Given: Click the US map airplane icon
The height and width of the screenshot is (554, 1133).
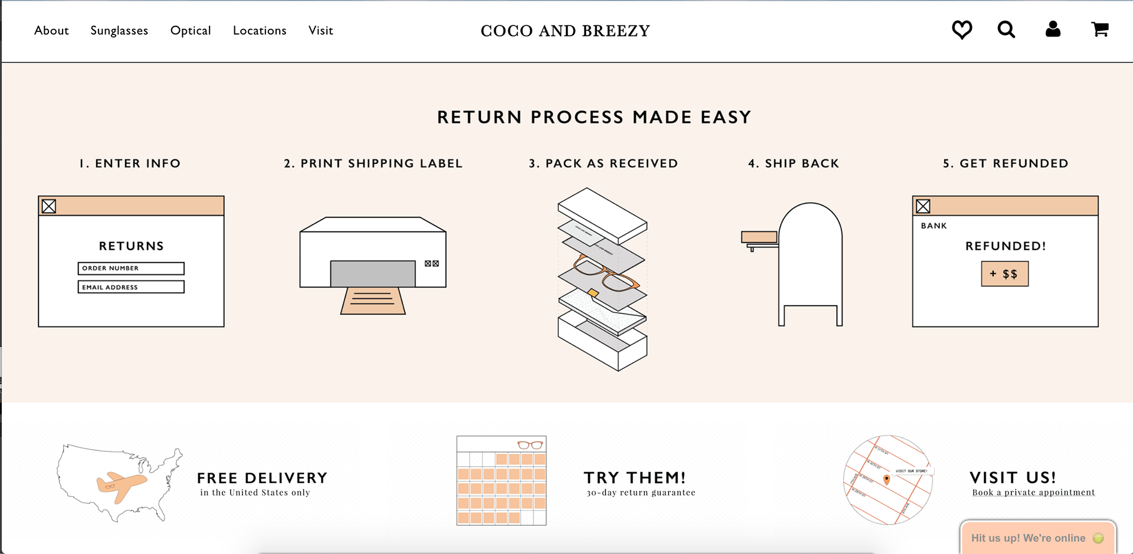Looking at the screenshot, I should [120, 483].
